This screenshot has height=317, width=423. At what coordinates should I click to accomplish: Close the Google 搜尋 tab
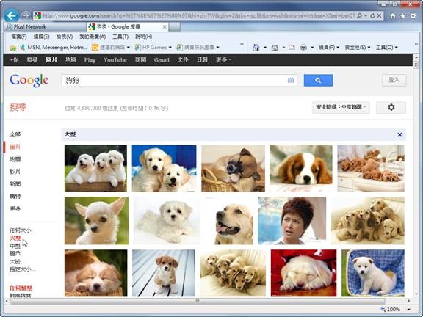pyautogui.click(x=164, y=26)
